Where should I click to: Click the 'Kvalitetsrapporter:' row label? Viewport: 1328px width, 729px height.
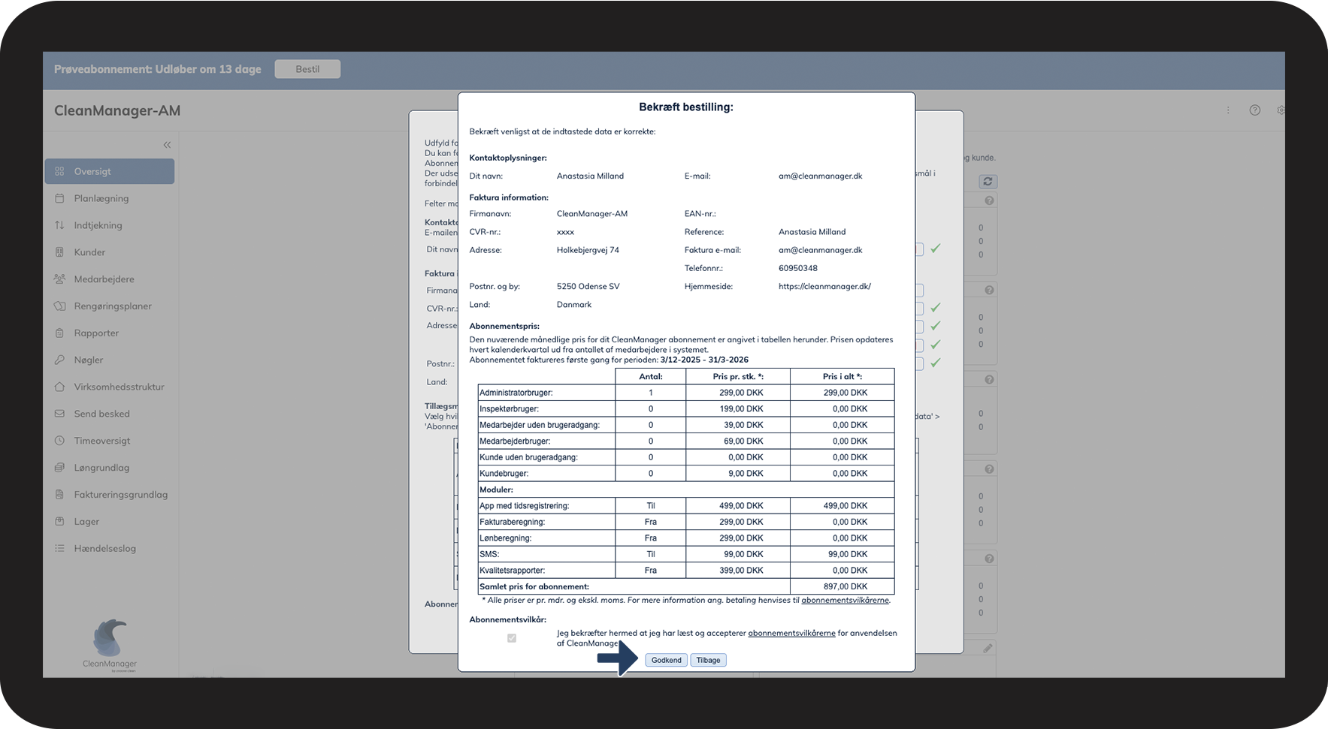coord(513,571)
